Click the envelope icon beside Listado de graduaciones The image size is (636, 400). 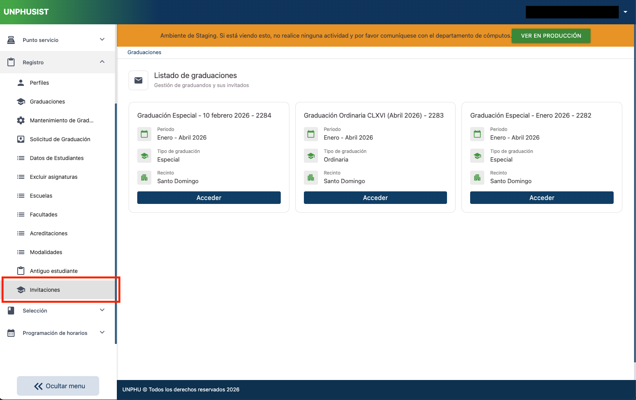(138, 80)
